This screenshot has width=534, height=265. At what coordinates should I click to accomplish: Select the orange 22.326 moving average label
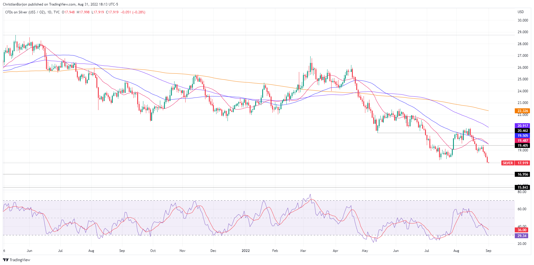pyautogui.click(x=523, y=111)
